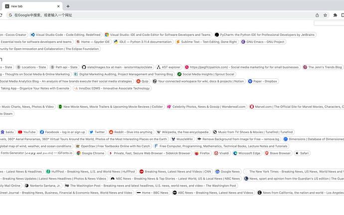
Task: Open Visual Studio IDE bookmark chip
Action: click(158, 35)
